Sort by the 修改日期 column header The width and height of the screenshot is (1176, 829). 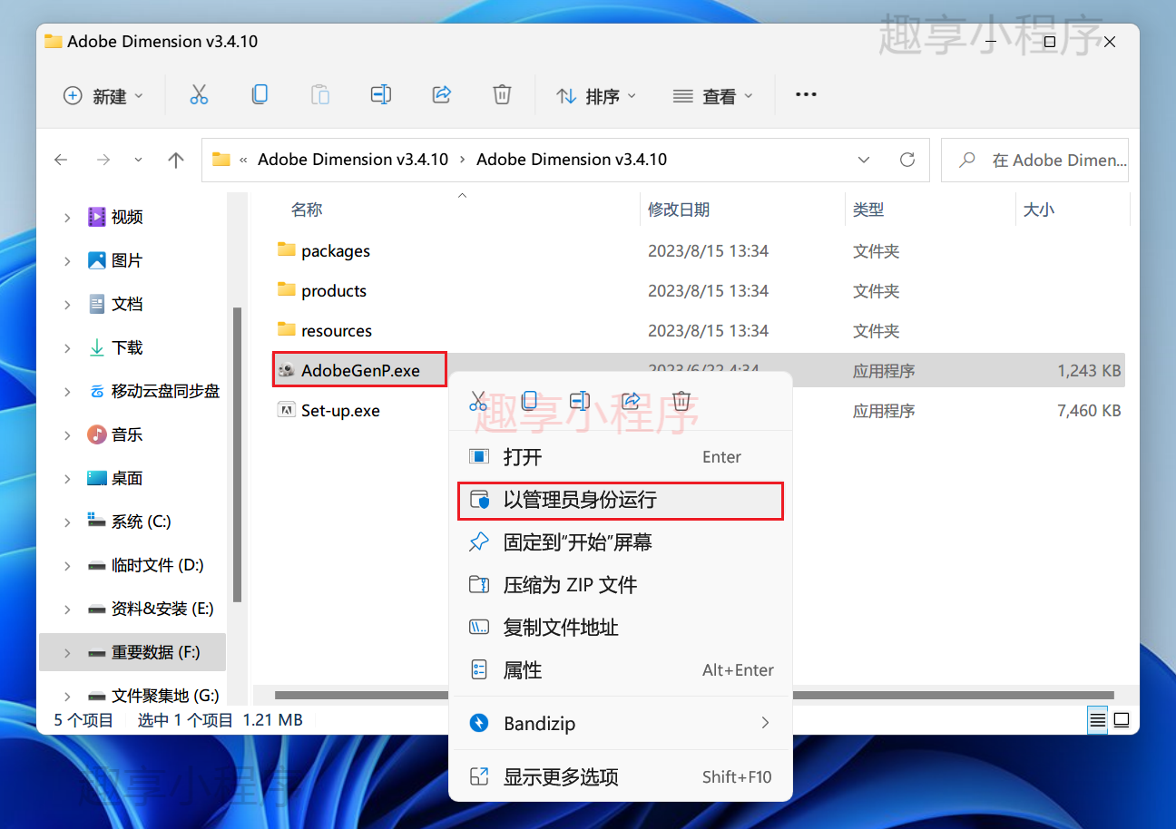click(x=678, y=210)
